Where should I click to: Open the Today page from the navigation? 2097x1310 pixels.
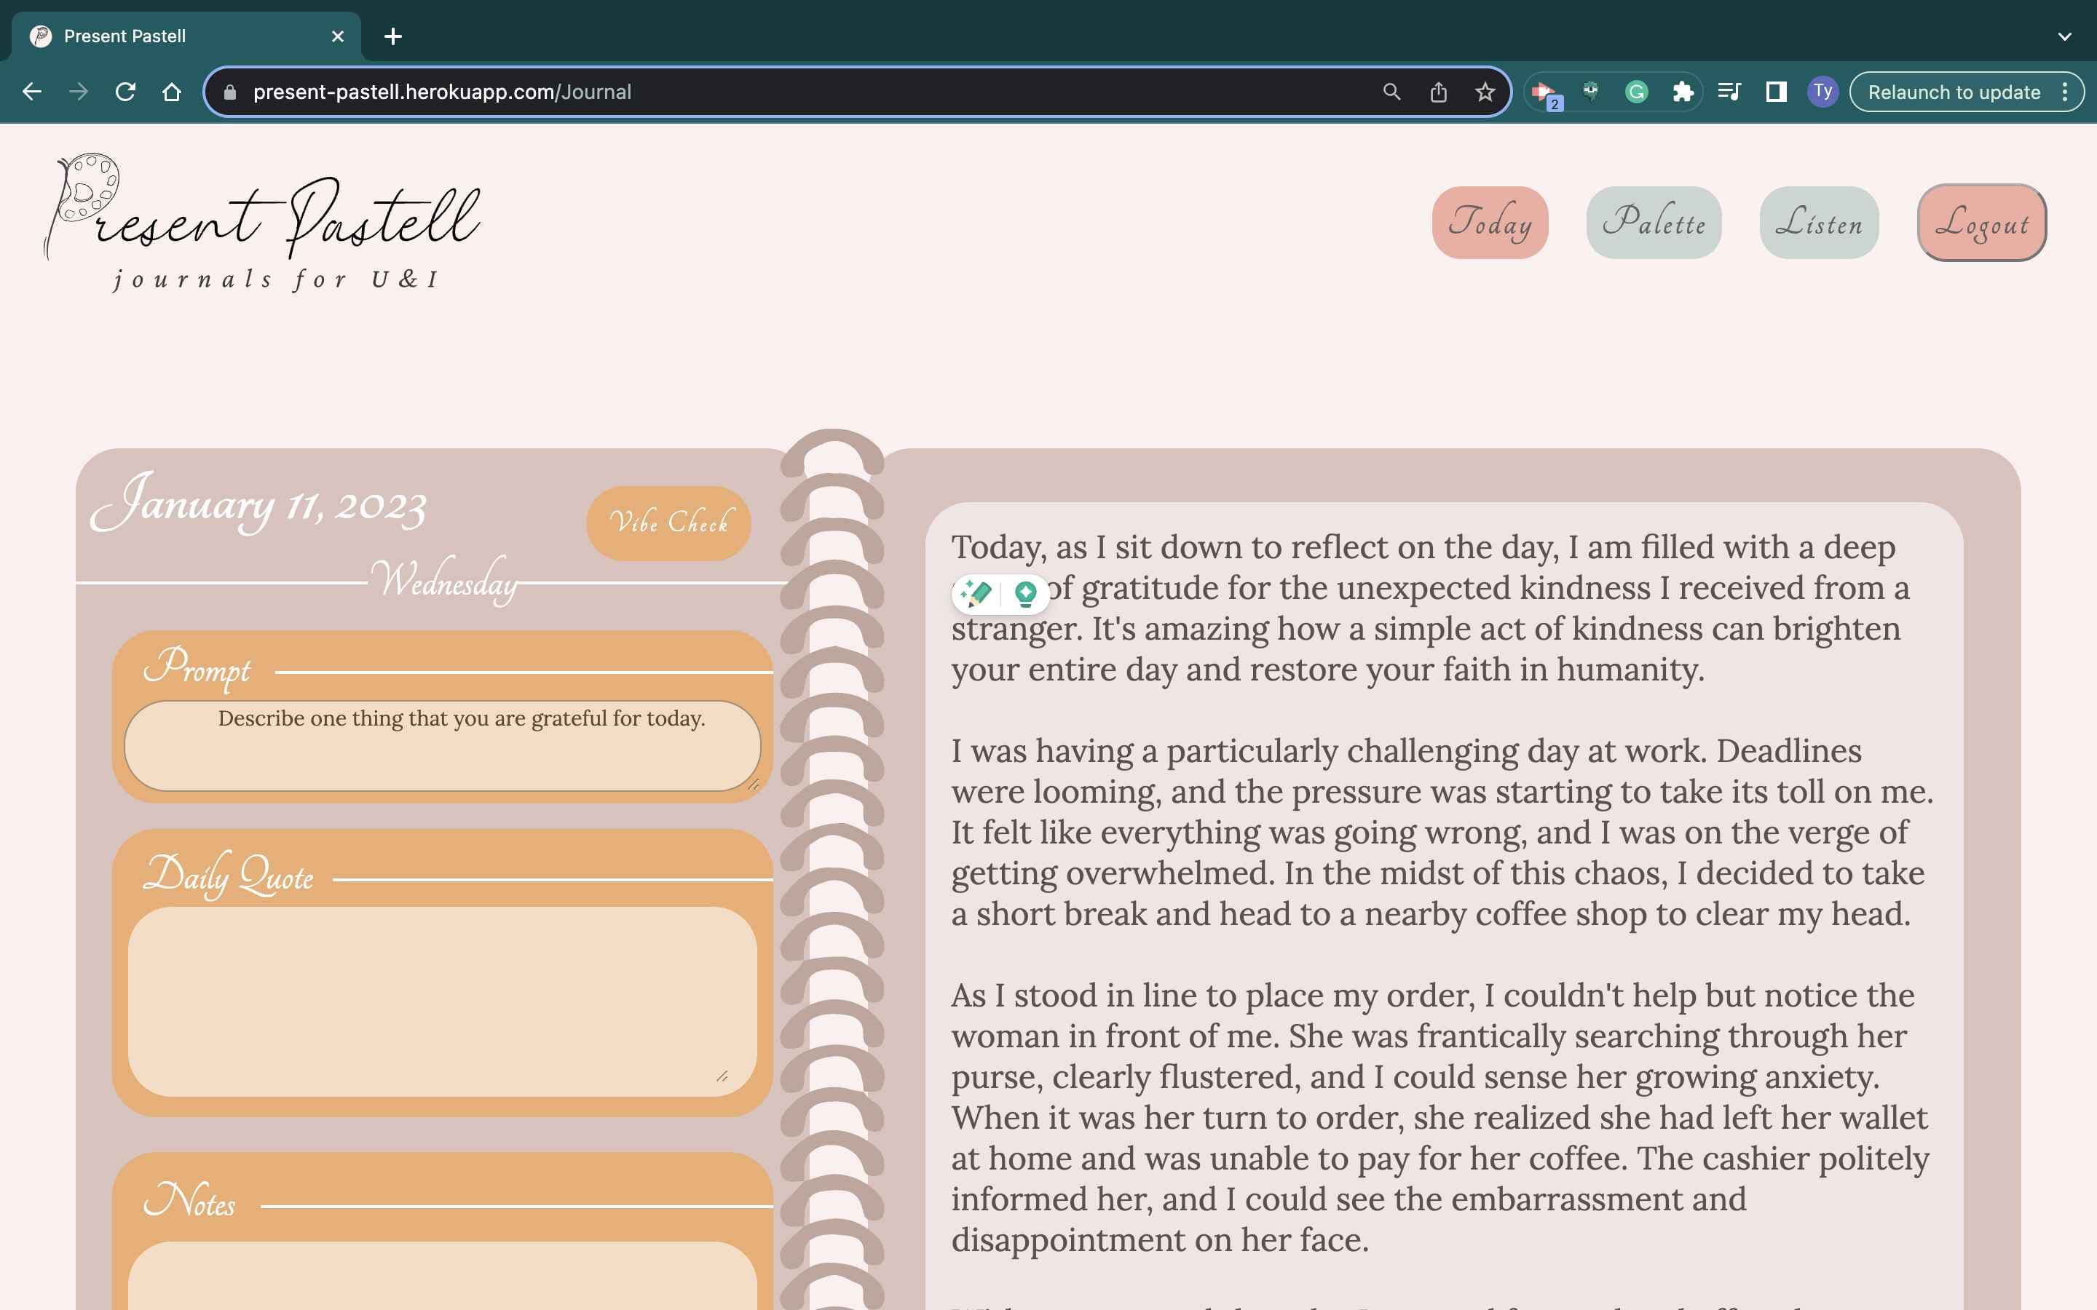(x=1489, y=223)
